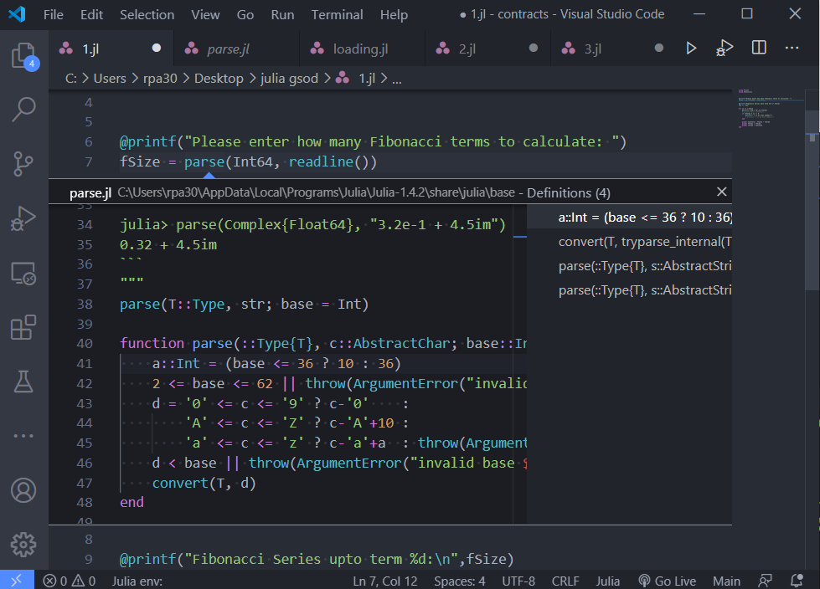
Task: Click '1.jl' breadcrumb item
Action: click(x=367, y=79)
